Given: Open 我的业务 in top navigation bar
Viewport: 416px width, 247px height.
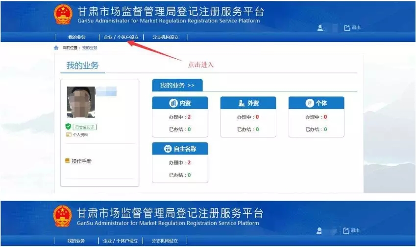Looking at the screenshot, I should coord(76,37).
